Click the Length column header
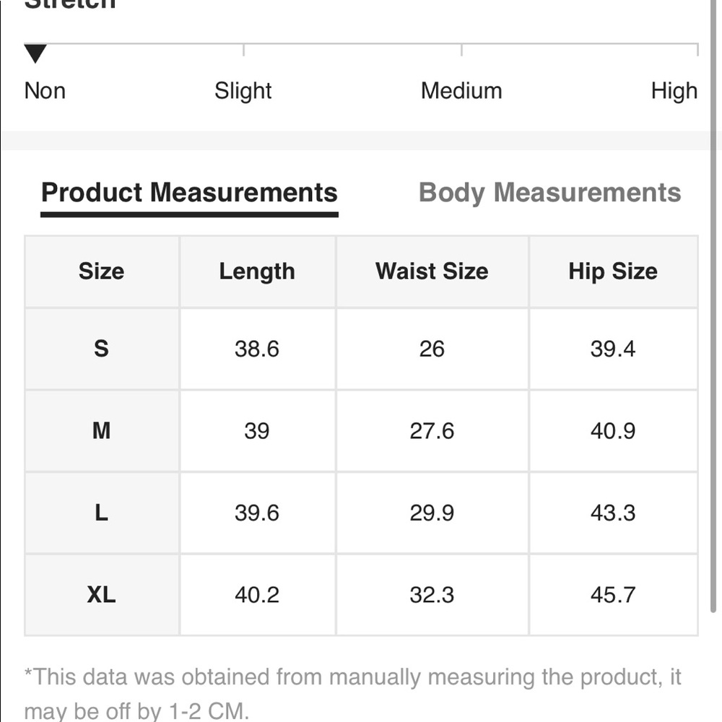 coord(257,271)
